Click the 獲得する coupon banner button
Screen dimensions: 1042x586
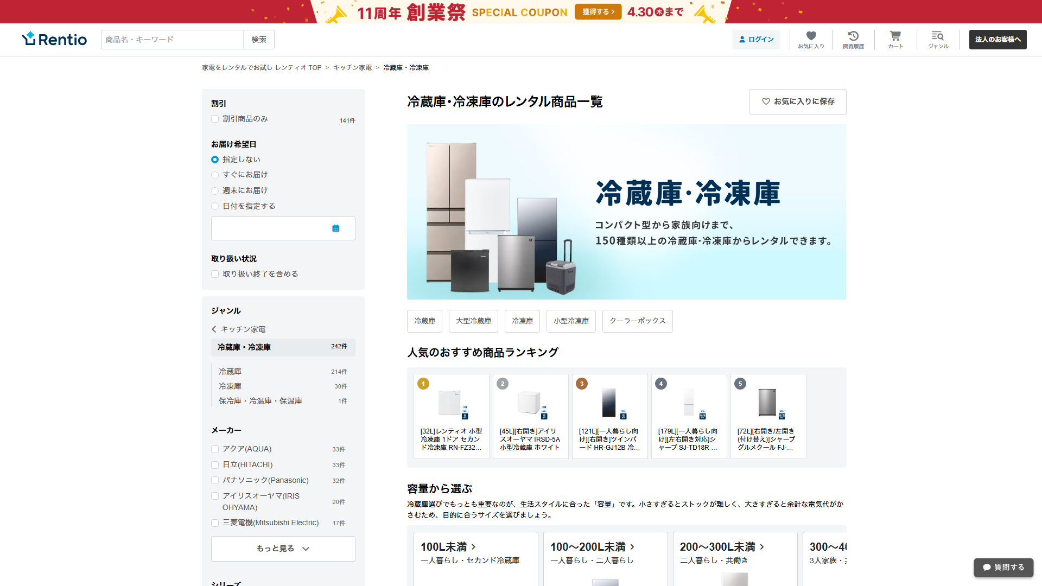point(598,11)
